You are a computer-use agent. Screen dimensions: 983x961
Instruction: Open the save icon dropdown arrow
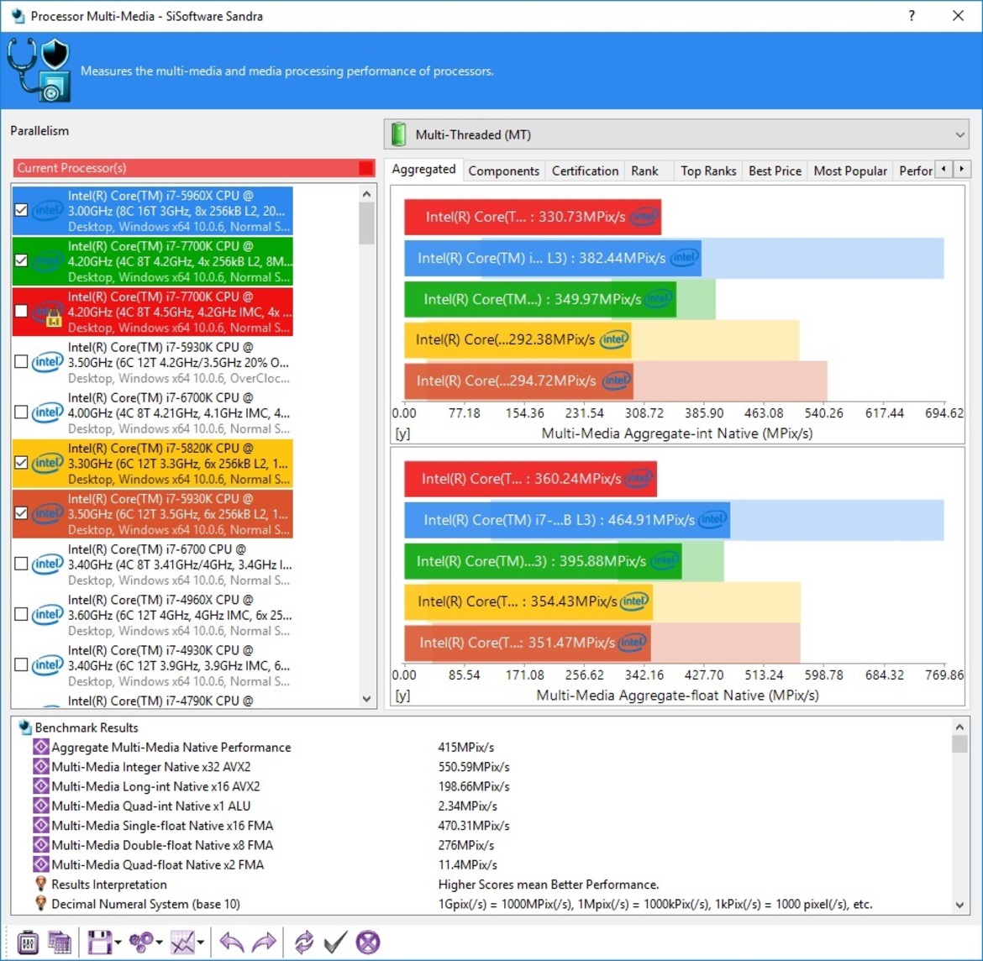[118, 943]
